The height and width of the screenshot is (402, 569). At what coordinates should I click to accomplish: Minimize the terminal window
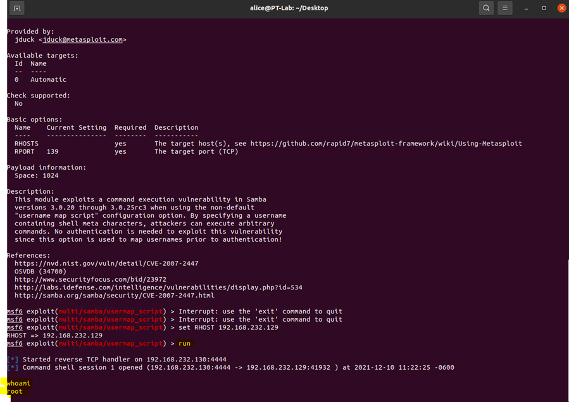526,8
